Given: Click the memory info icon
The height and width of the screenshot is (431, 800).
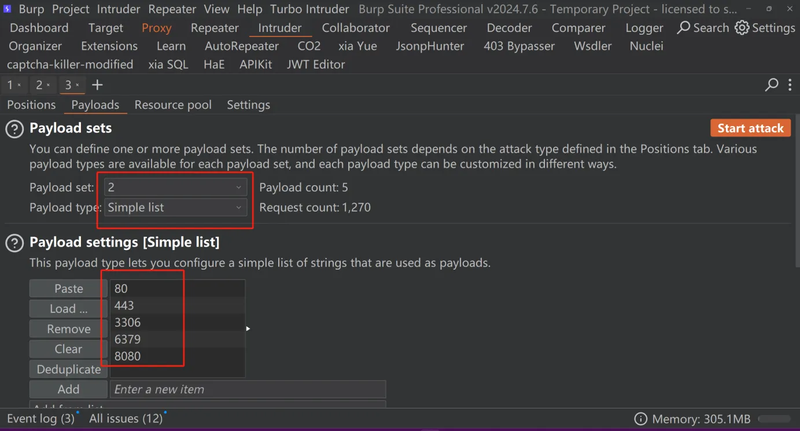Looking at the screenshot, I should coord(640,419).
